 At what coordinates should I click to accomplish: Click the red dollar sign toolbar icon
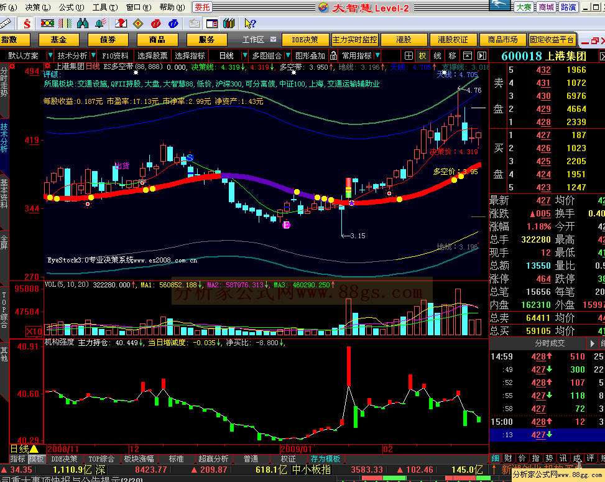(x=27, y=24)
